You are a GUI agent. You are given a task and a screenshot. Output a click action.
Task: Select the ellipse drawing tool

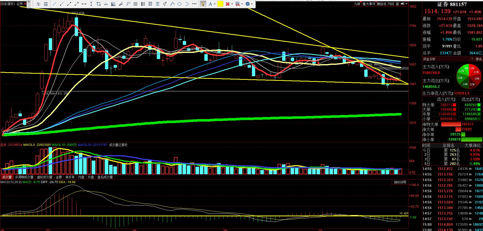tap(179, 4)
